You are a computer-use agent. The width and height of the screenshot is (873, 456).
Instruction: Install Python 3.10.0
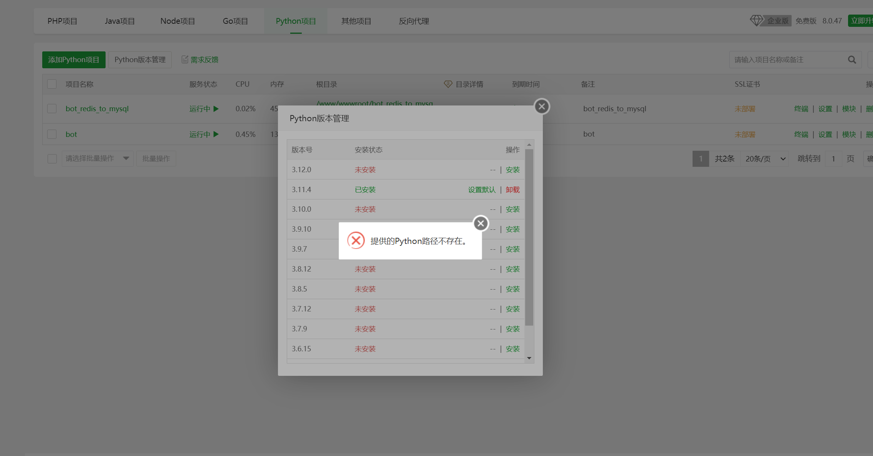[x=513, y=209]
